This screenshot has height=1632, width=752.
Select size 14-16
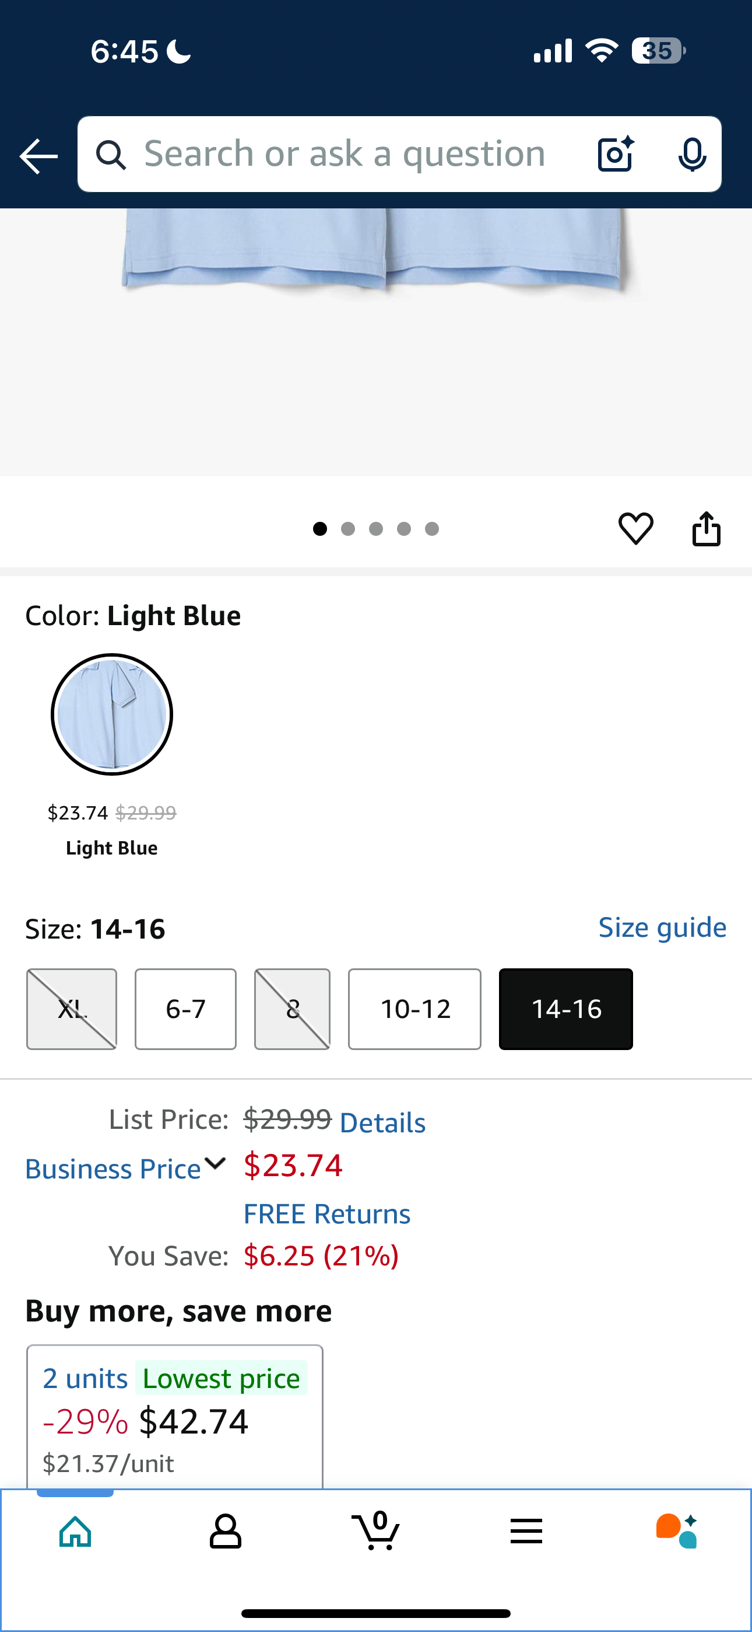566,1009
